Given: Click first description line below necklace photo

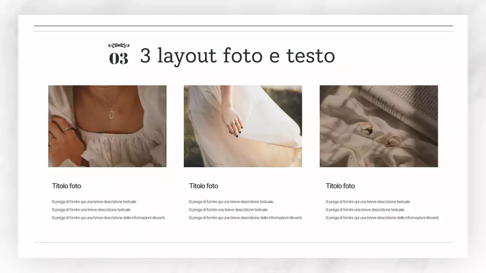Looking at the screenshot, I should (94, 202).
